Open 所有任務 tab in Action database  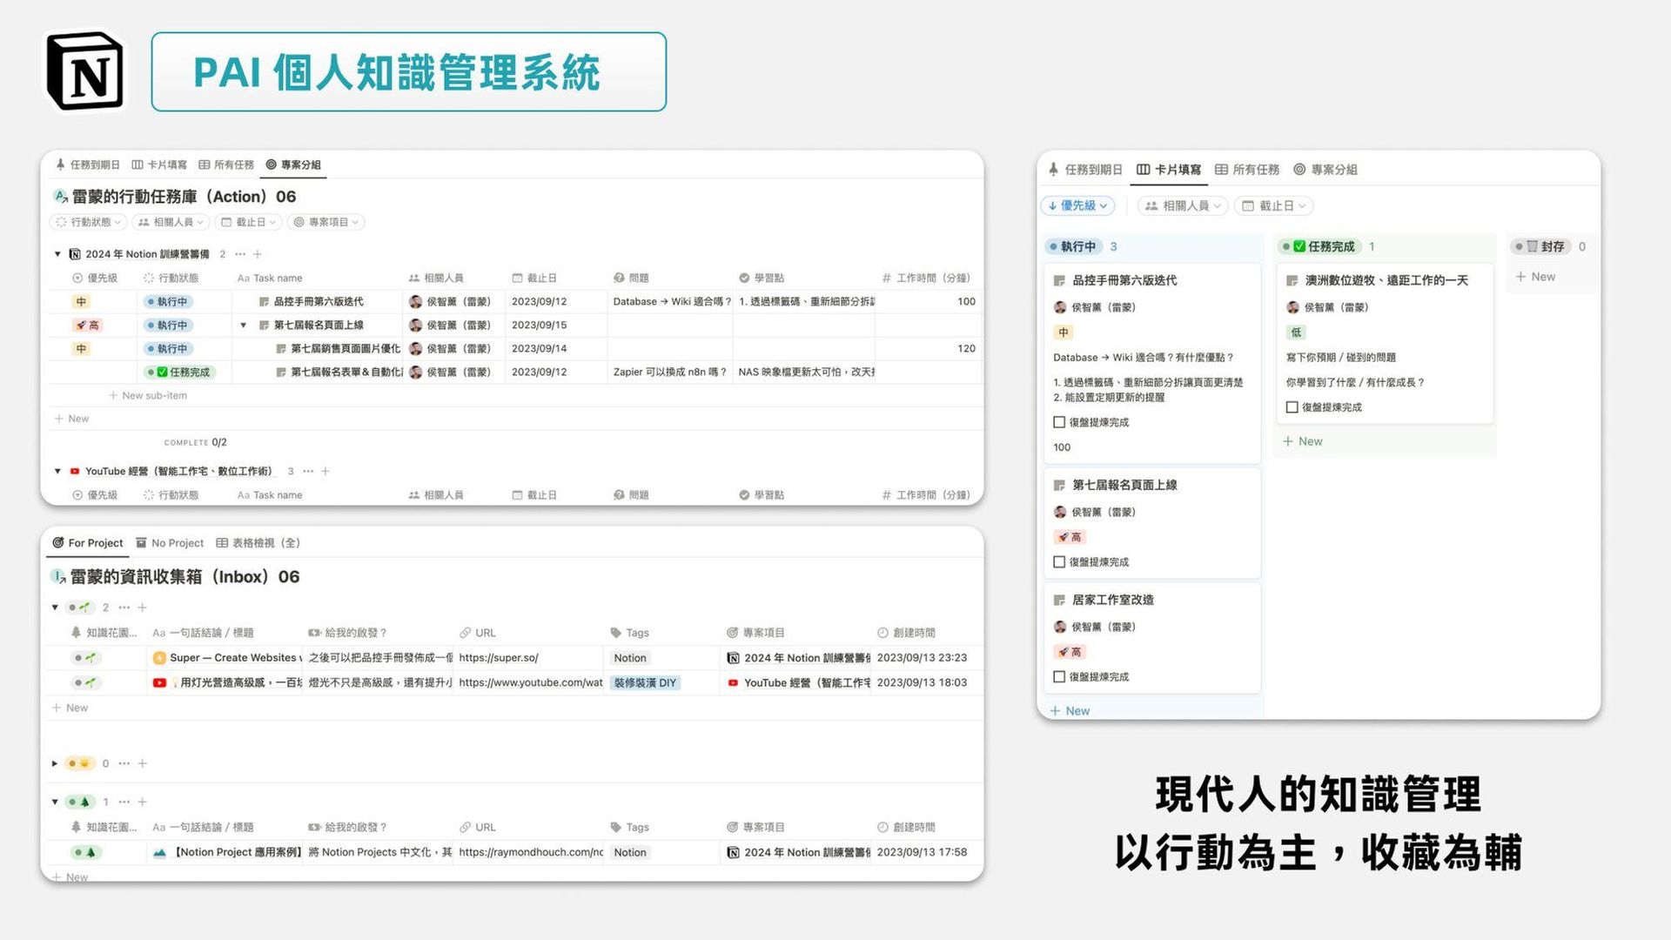(226, 164)
